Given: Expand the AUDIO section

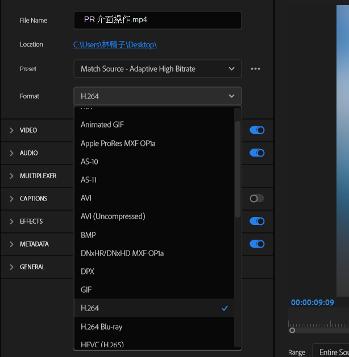Looking at the screenshot, I should [x=11, y=153].
